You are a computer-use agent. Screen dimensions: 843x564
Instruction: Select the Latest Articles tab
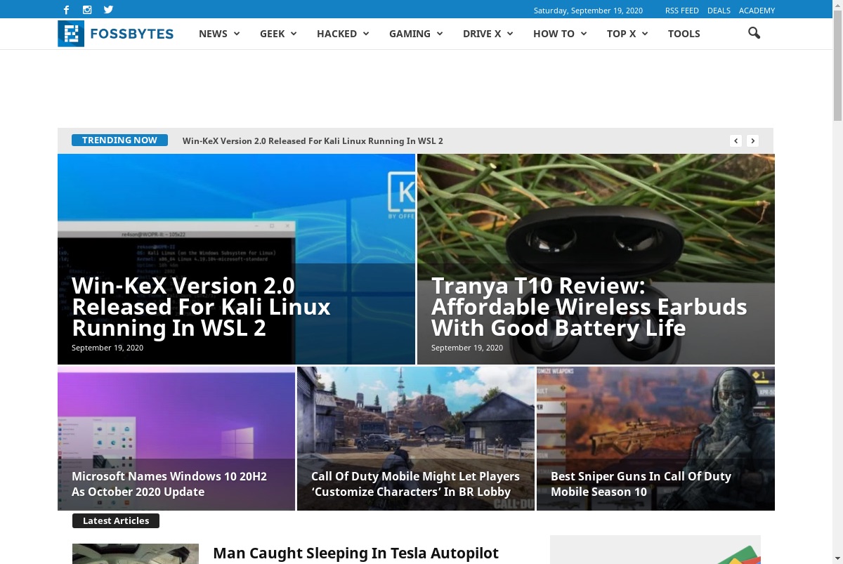pos(116,520)
